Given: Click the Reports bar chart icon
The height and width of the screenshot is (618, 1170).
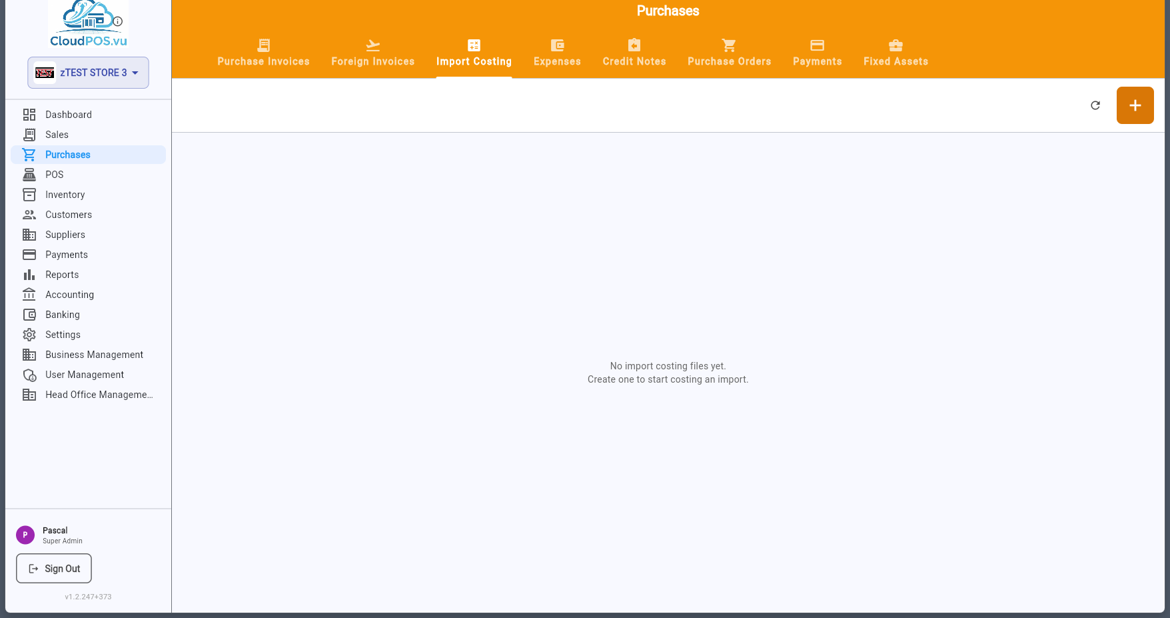Looking at the screenshot, I should [29, 275].
